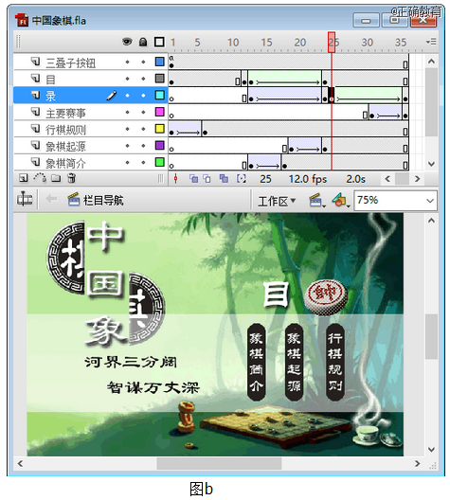Click the yellow outline swatch of 行棋规则
The height and width of the screenshot is (500, 450).
click(x=159, y=129)
